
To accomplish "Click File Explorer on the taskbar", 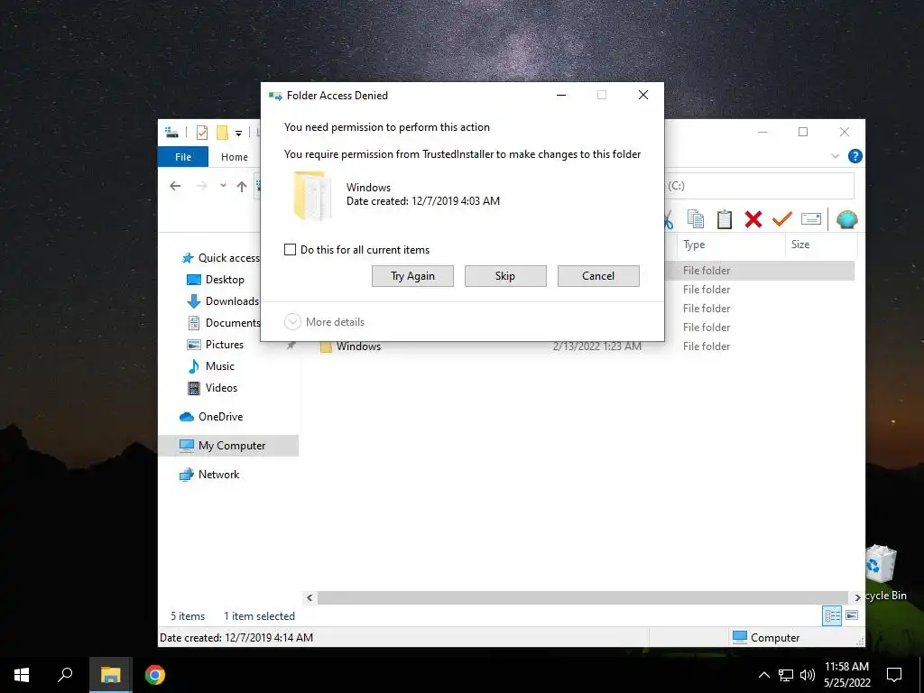I will point(110,675).
